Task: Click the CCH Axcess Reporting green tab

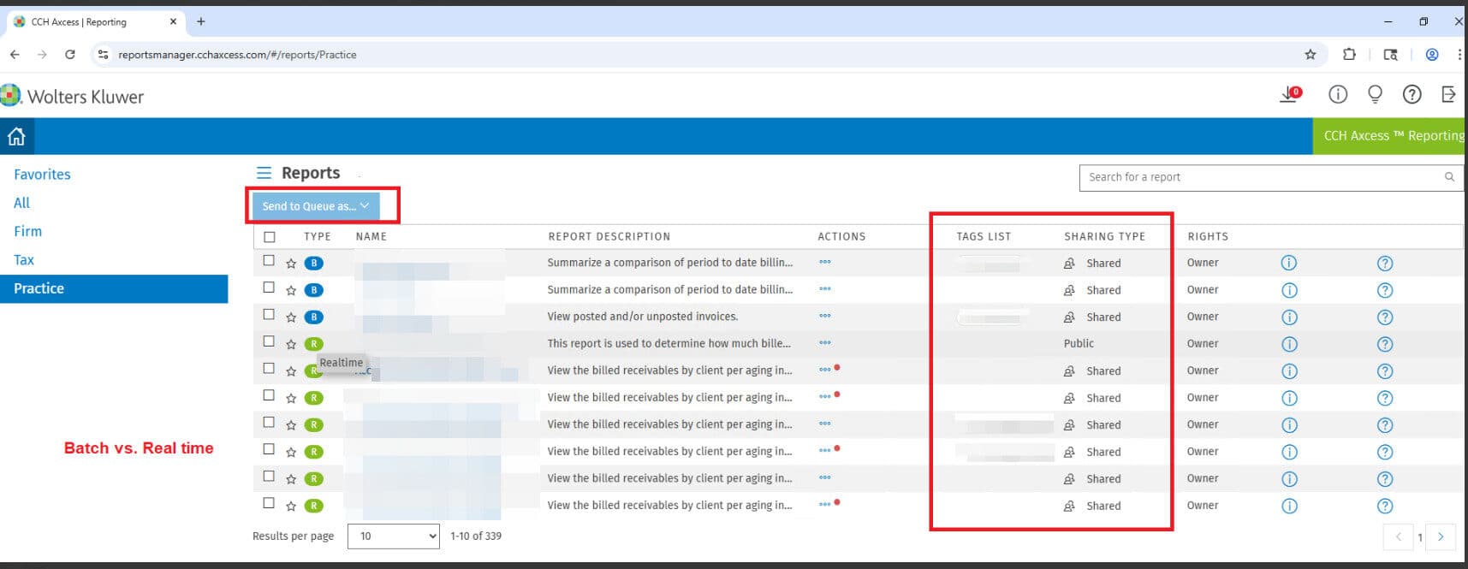Action: (1390, 136)
